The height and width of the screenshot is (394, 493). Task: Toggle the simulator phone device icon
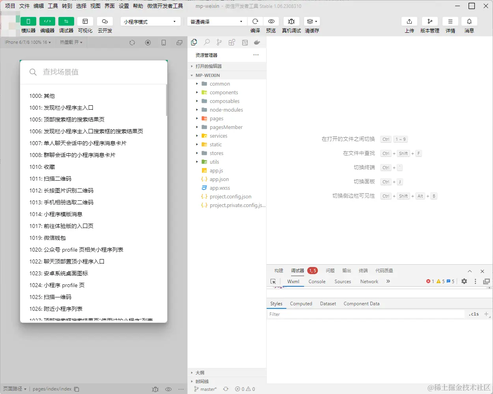click(164, 43)
